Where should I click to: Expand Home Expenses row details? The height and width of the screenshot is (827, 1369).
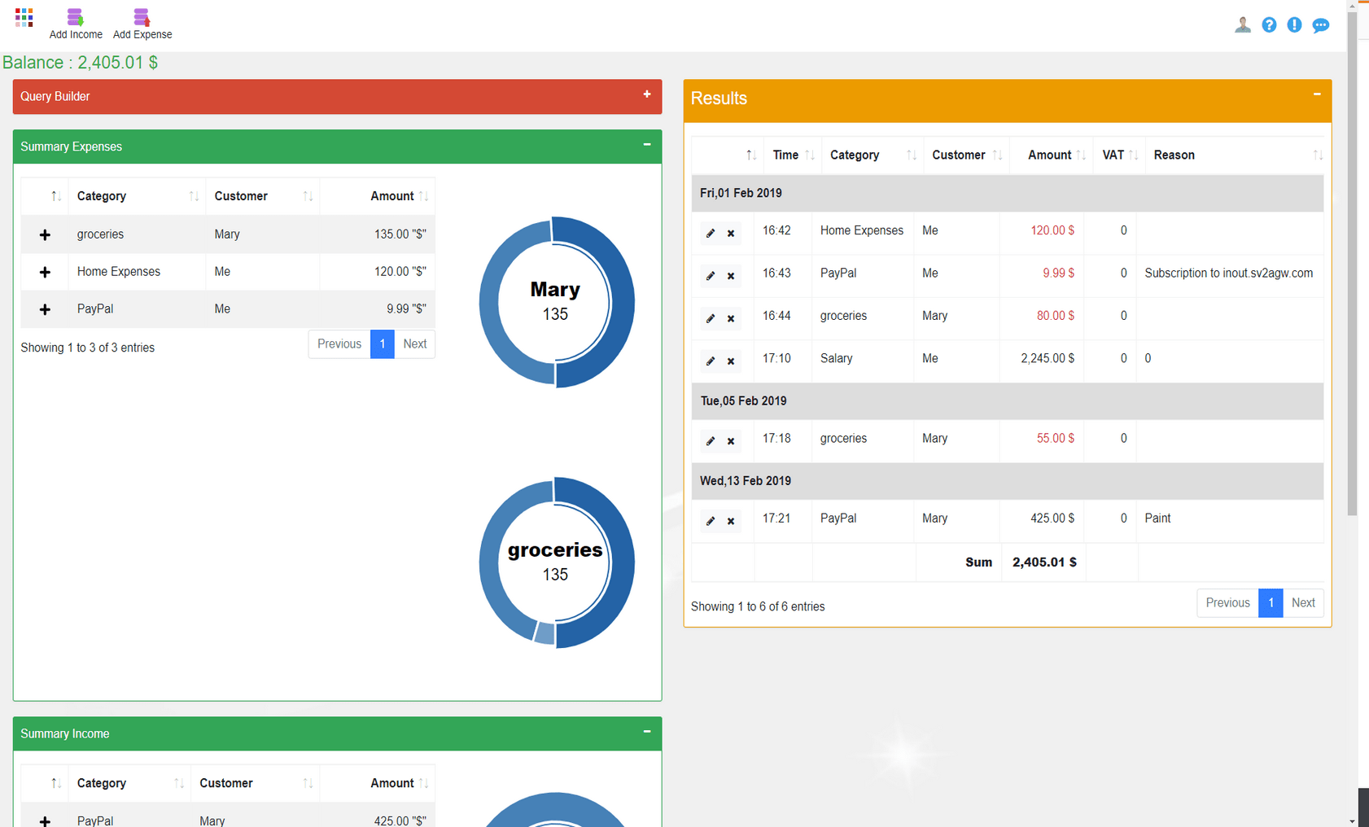pos(45,273)
